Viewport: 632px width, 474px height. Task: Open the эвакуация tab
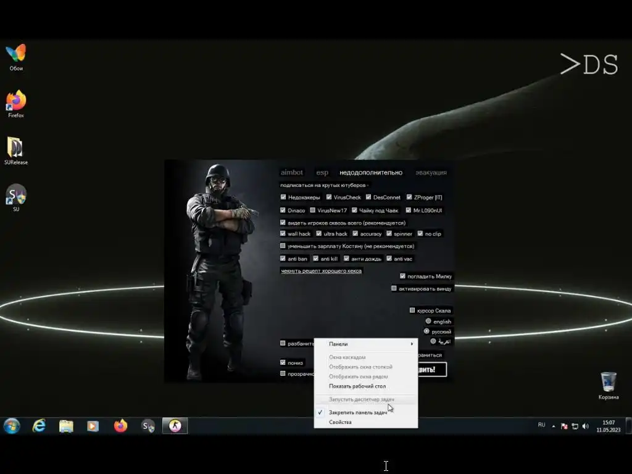click(431, 173)
